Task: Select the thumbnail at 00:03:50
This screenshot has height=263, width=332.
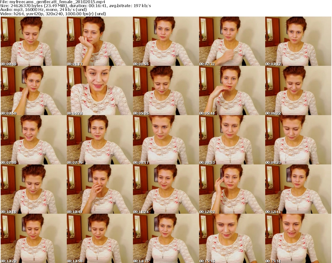Action: click(33, 90)
